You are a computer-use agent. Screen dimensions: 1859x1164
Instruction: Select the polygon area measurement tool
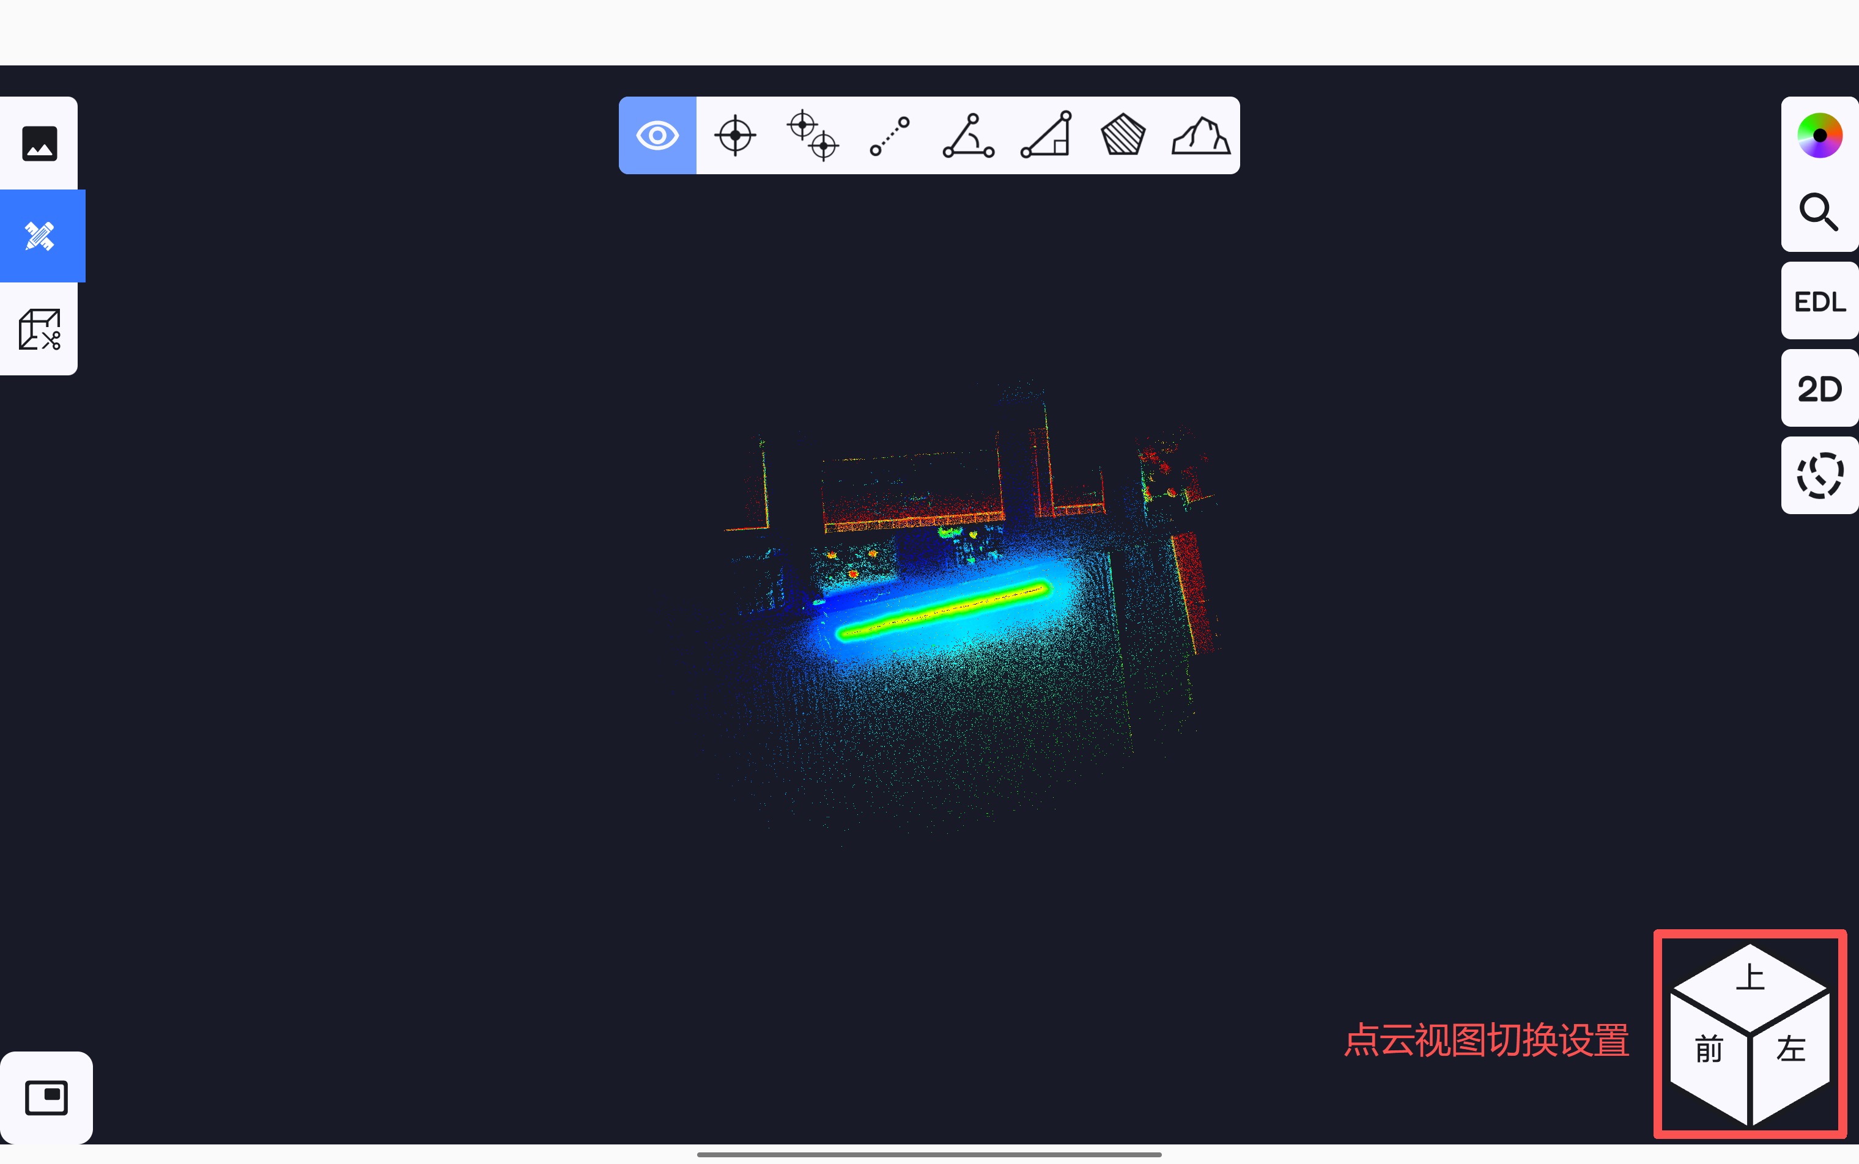[1123, 136]
